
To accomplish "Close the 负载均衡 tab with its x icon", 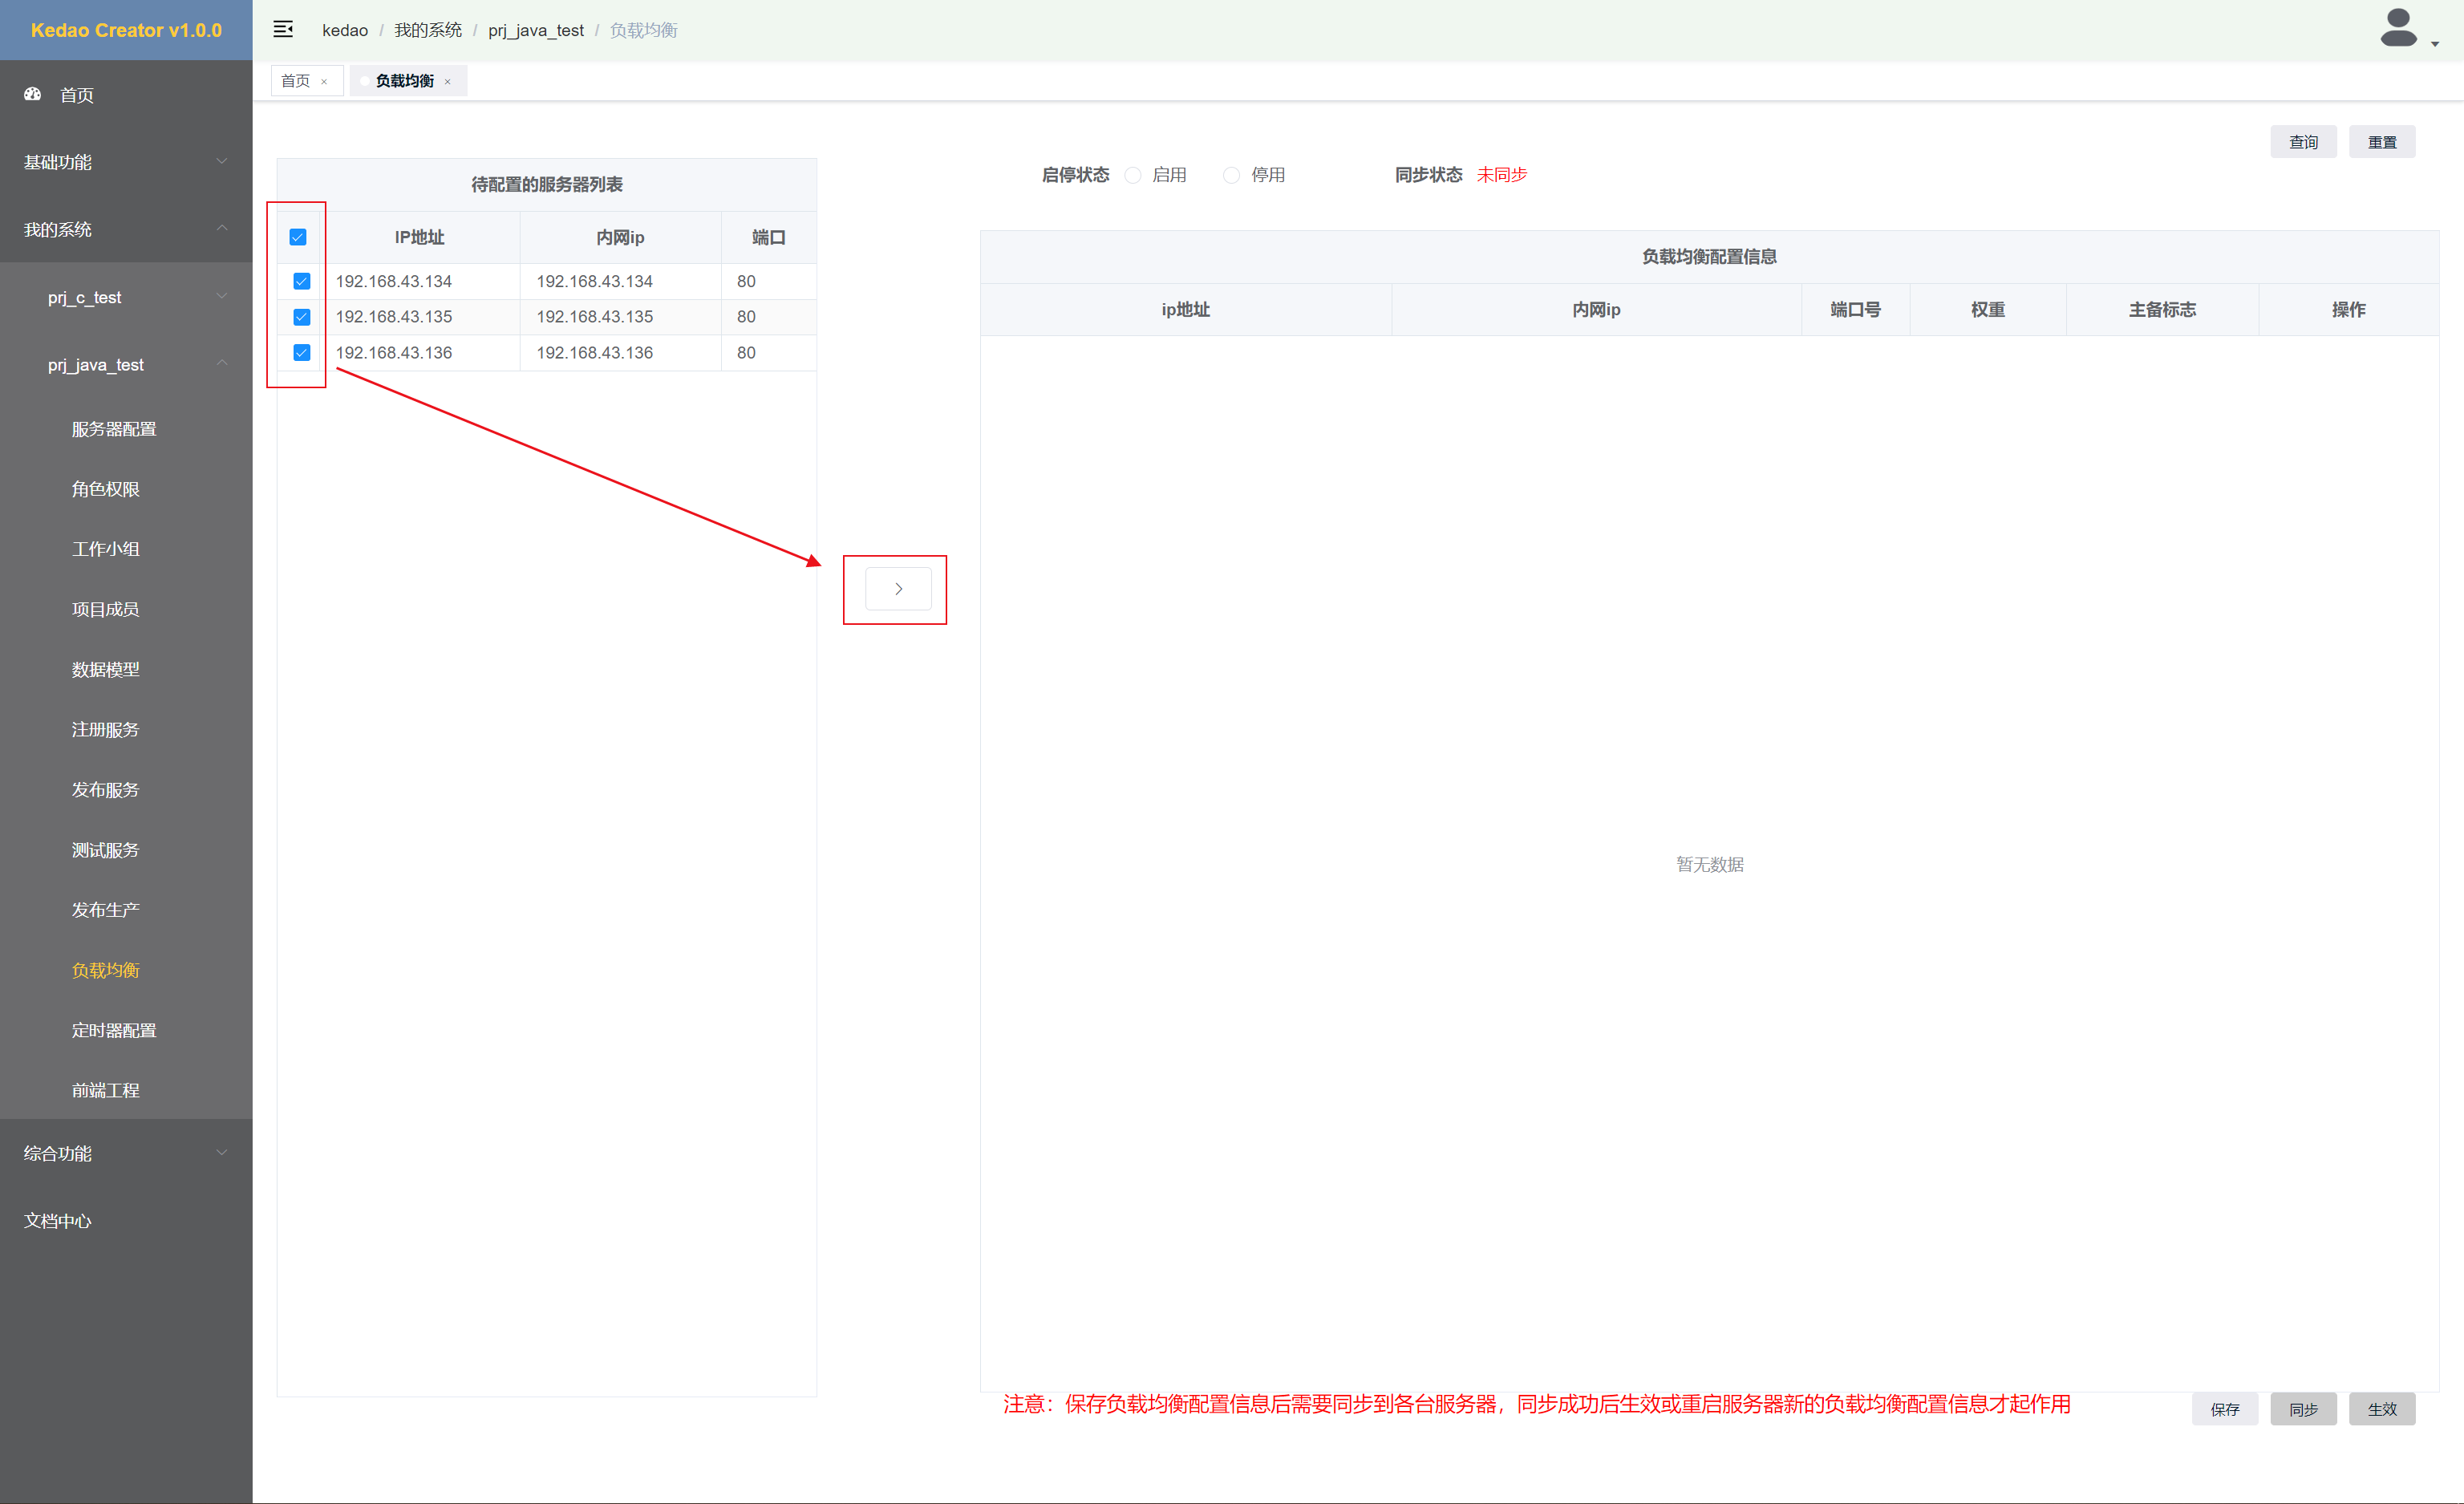I will coord(447,82).
